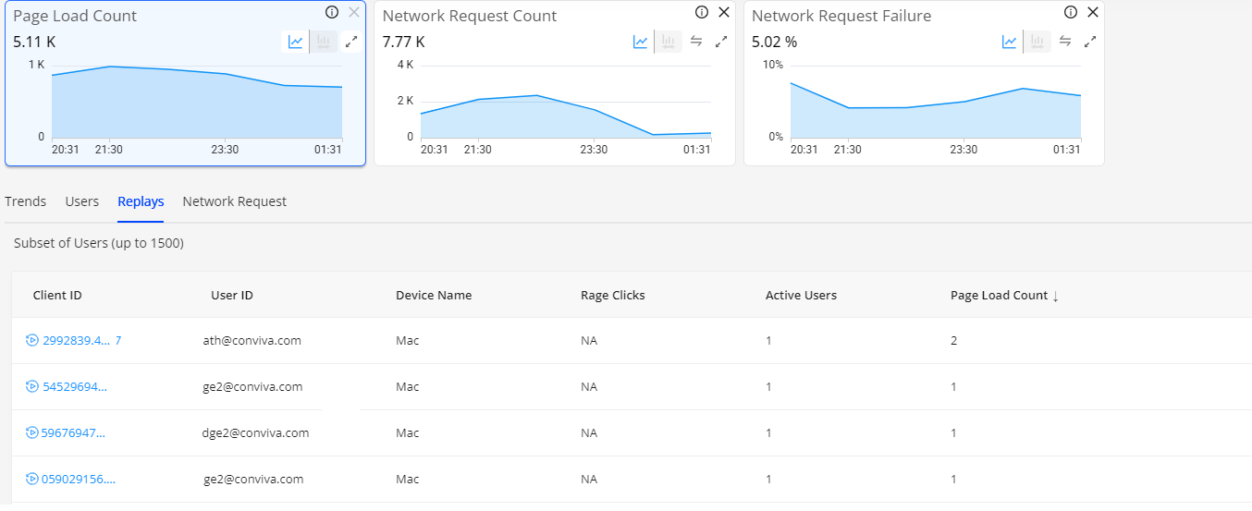This screenshot has width=1252, height=511.
Task: Open client ID 59676947 replay link
Action: [x=72, y=433]
